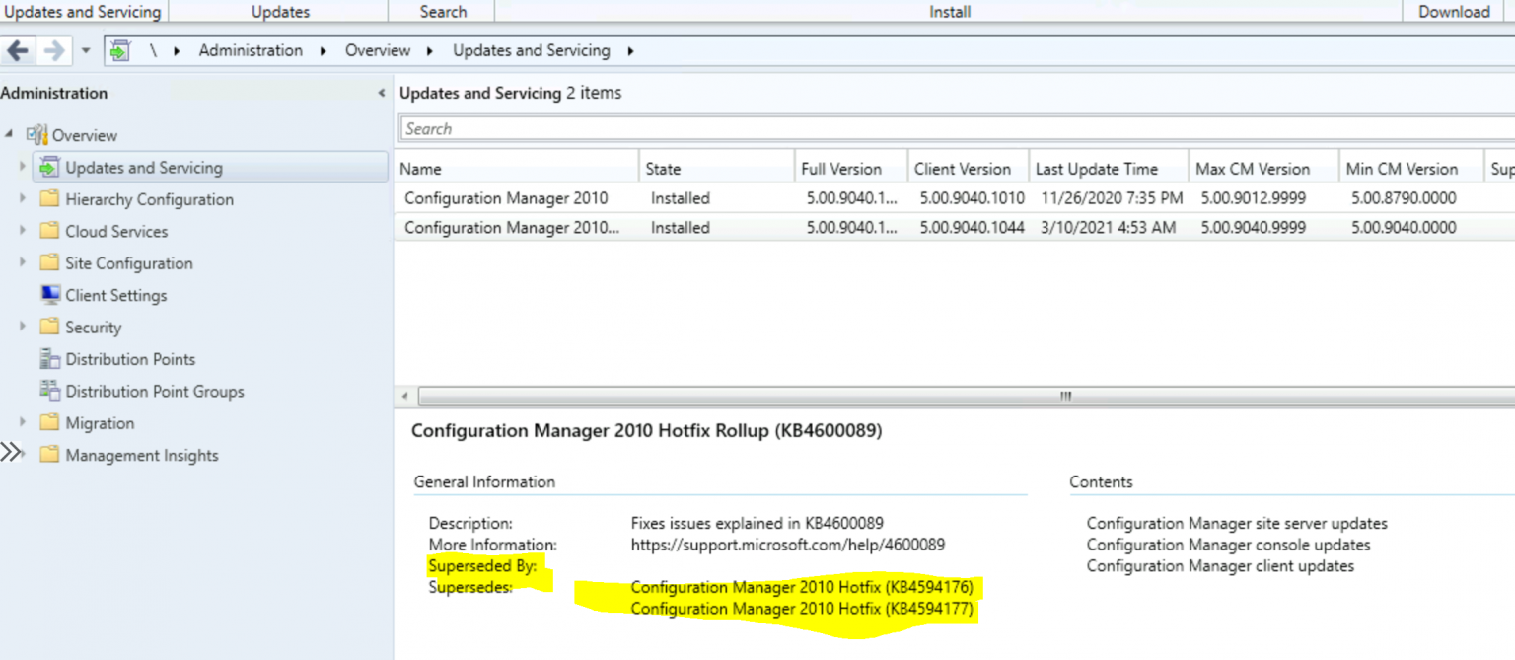Click the back navigation arrow
The width and height of the screenshot is (1515, 660).
[17, 49]
